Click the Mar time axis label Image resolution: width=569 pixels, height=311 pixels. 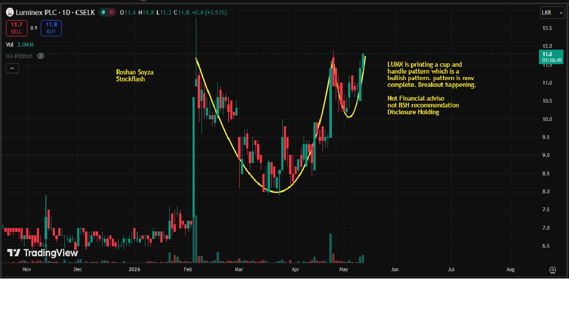[239, 269]
